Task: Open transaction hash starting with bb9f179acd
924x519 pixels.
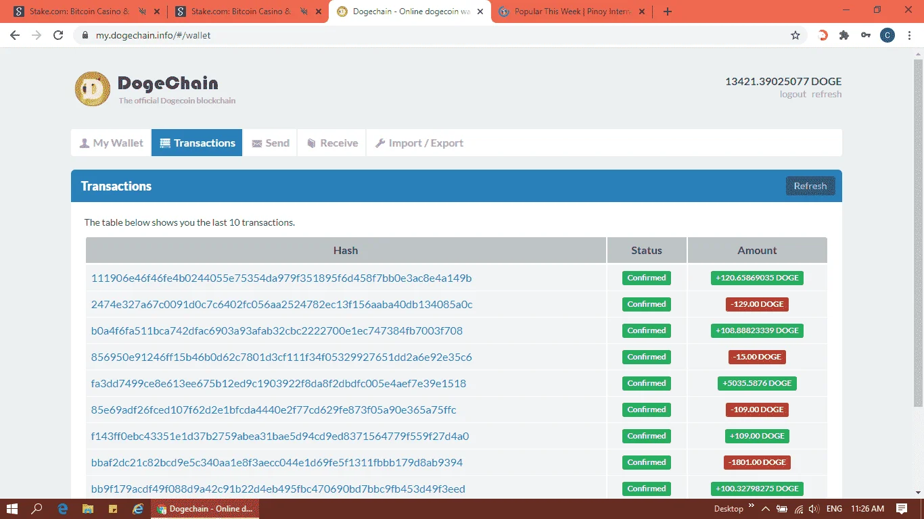Action: [x=278, y=489]
